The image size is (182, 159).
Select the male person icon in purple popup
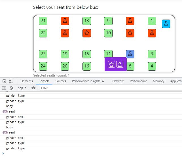click(120, 64)
